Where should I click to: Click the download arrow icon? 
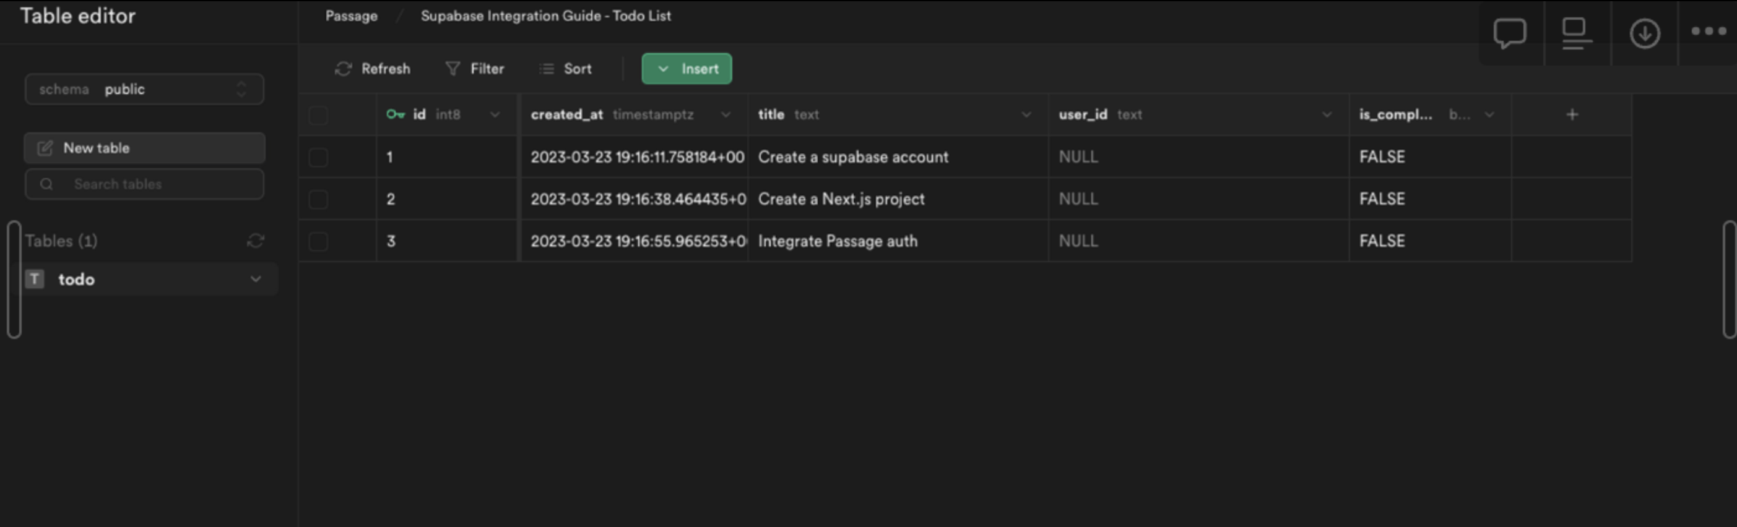point(1645,33)
